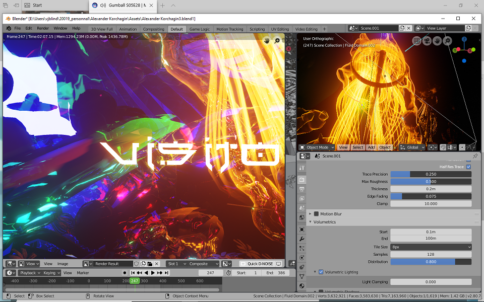Switch to the Compositing workspace tab
The height and width of the screenshot is (302, 484).
pos(153,29)
